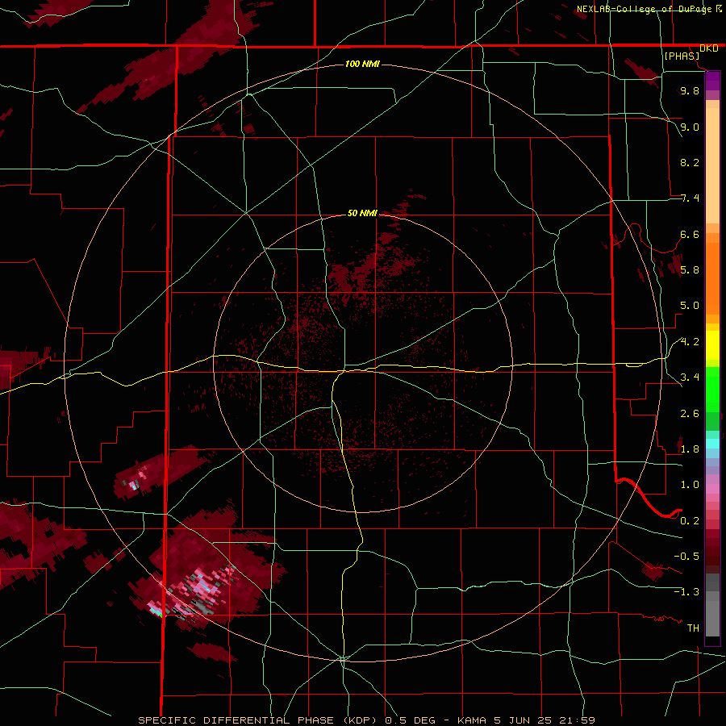Click the 7.4 value on the color scale

pos(690,198)
